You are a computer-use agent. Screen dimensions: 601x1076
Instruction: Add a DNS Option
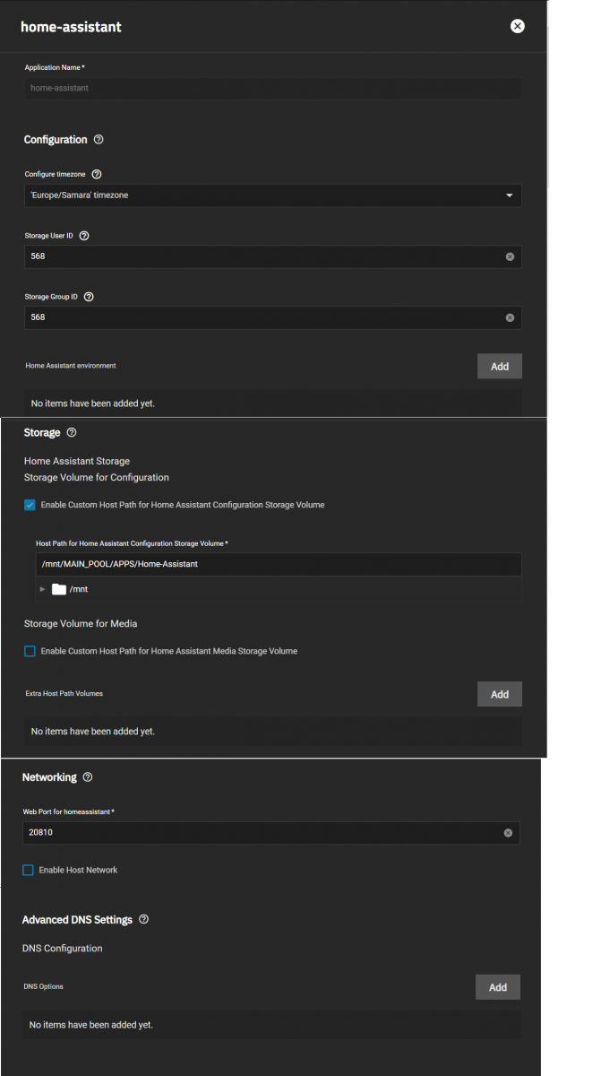[498, 987]
